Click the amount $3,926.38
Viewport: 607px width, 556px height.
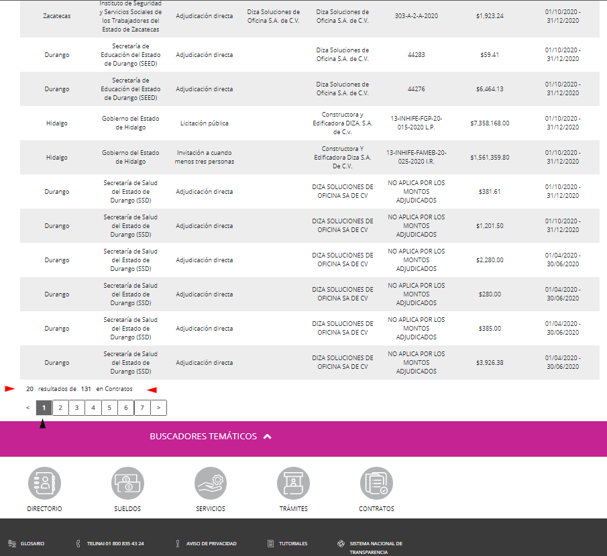tap(490, 362)
